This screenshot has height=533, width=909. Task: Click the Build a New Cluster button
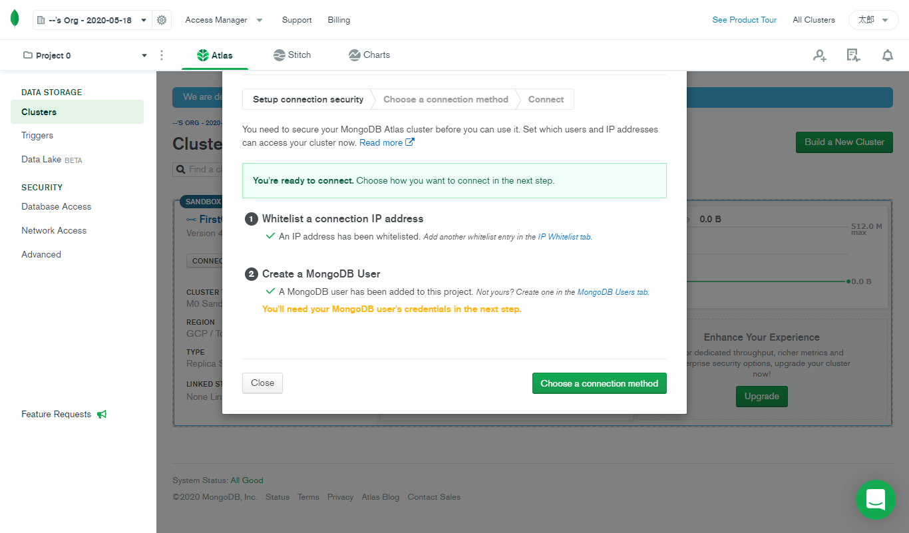pos(844,142)
